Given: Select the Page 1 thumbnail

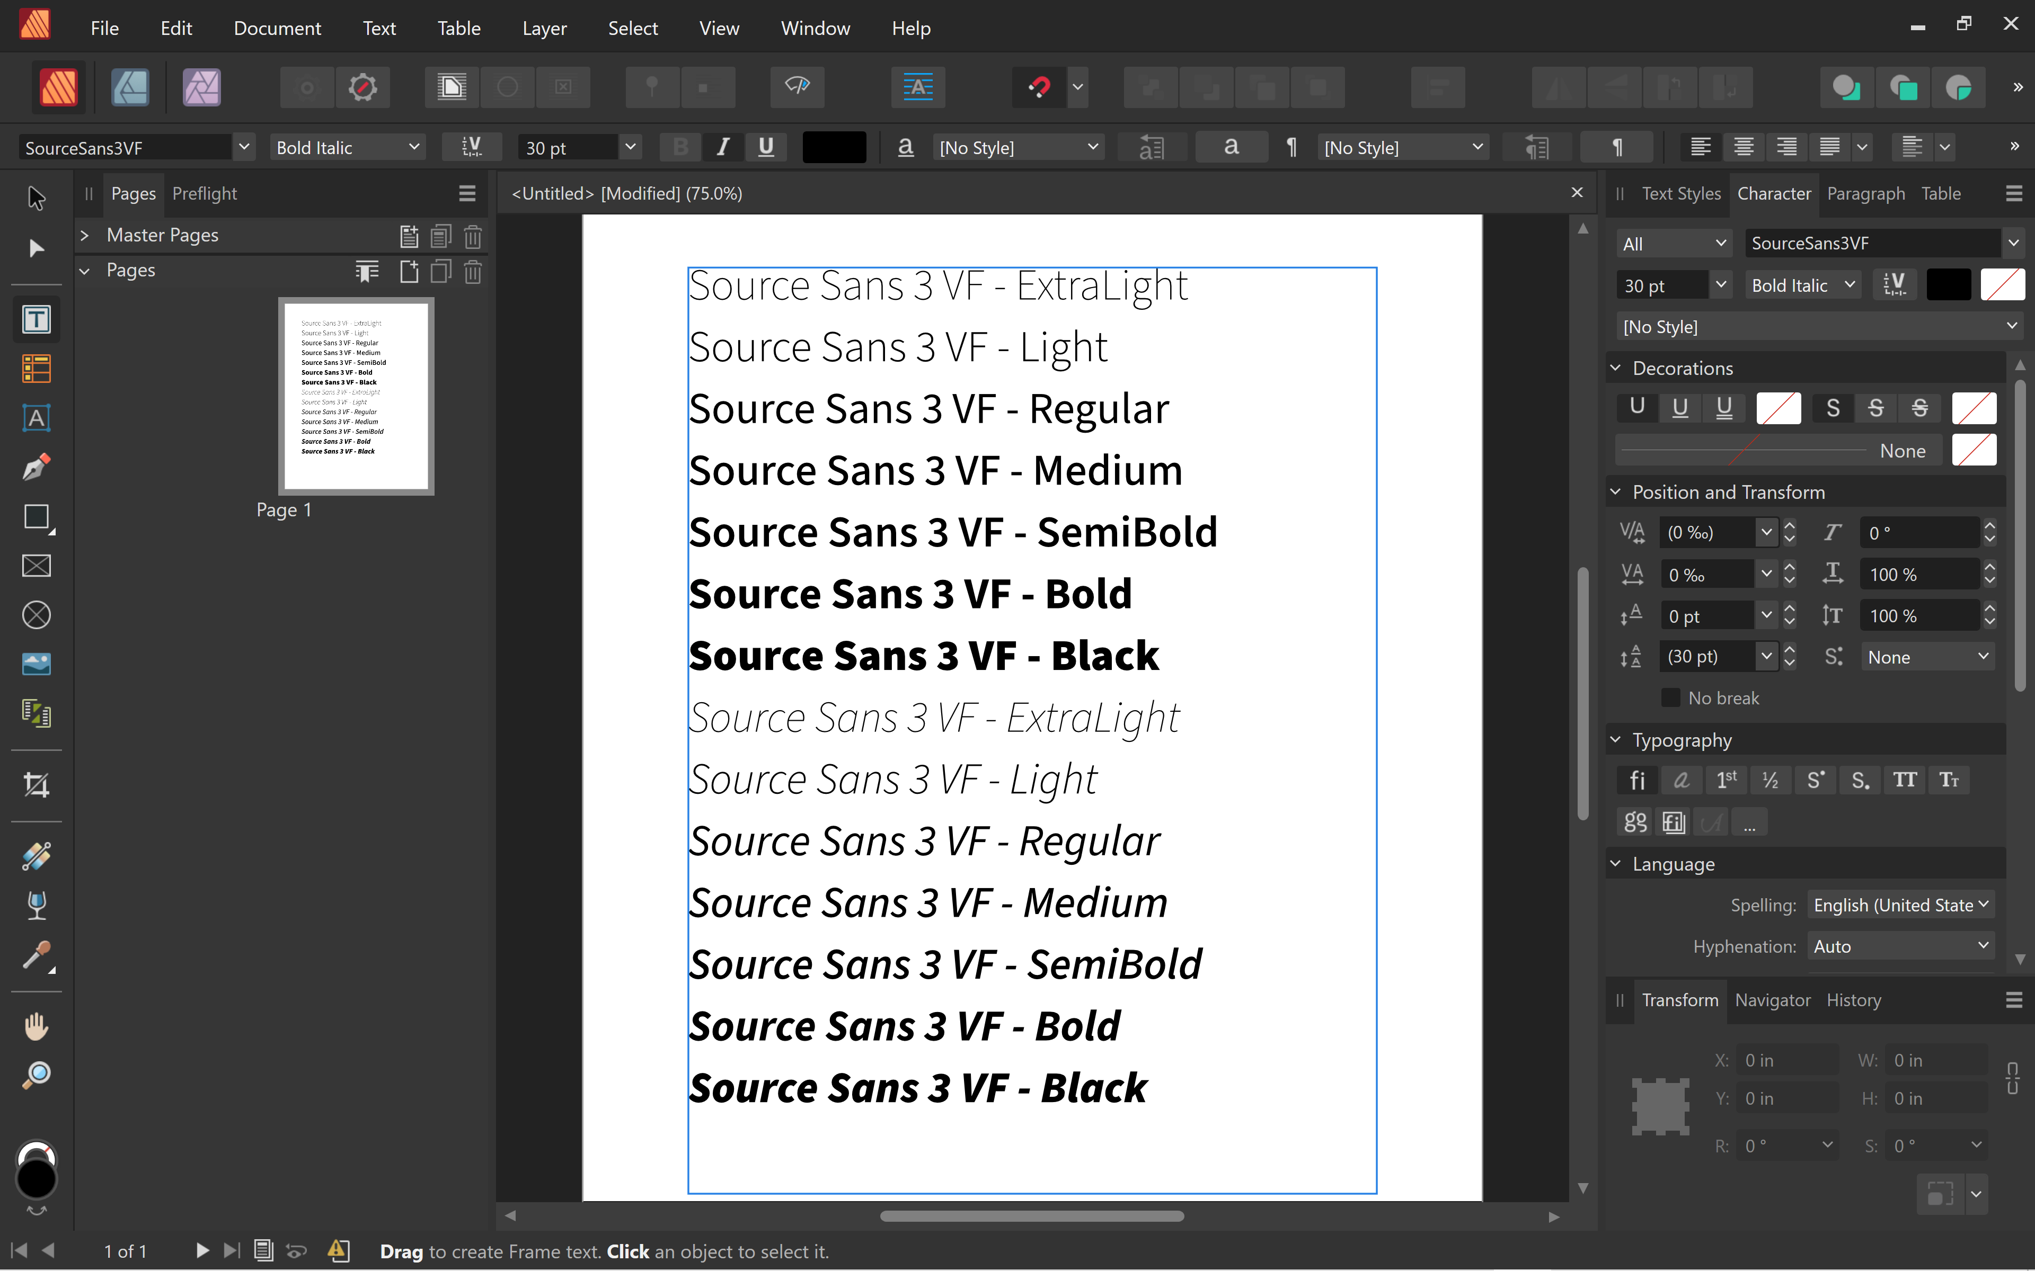Looking at the screenshot, I should [x=356, y=395].
